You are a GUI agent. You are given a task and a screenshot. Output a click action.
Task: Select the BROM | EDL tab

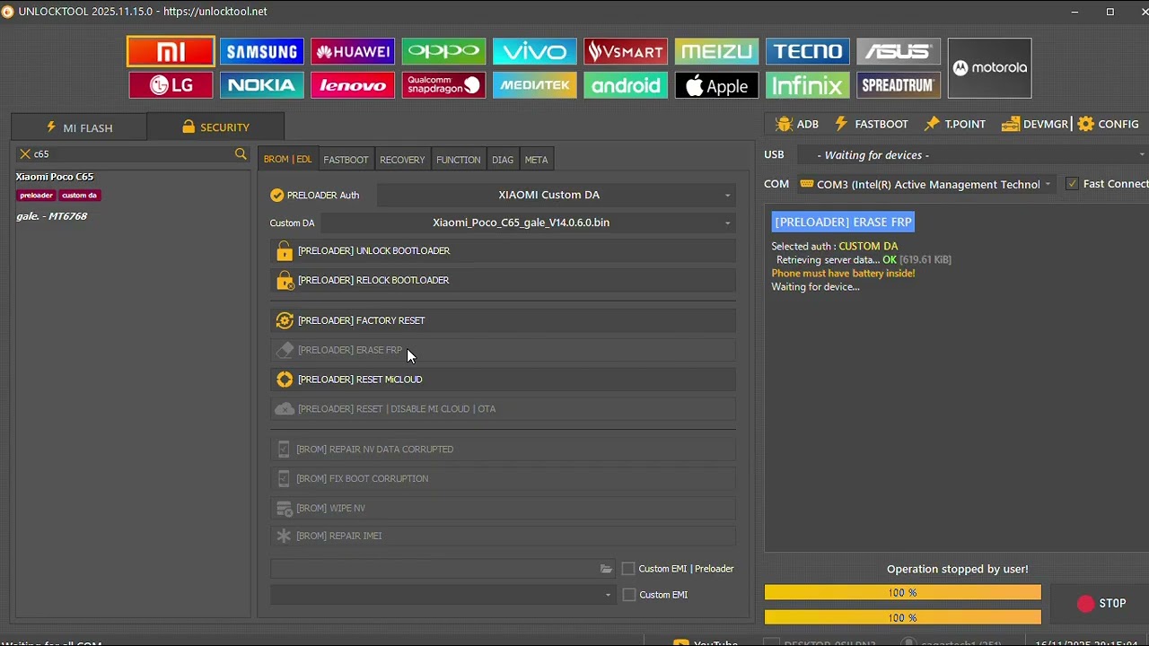(x=287, y=160)
